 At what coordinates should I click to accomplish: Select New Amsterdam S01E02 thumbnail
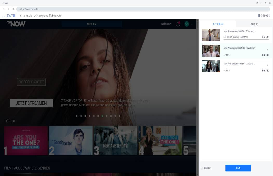pyautogui.click(x=211, y=51)
